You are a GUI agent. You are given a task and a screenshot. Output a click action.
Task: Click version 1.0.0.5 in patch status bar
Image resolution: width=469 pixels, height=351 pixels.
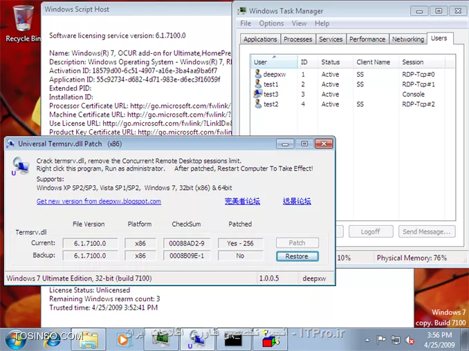coord(269,278)
